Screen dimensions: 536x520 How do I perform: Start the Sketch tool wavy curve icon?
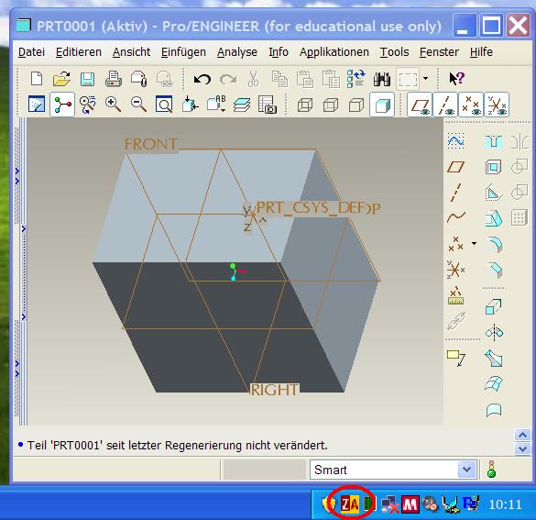tap(455, 140)
